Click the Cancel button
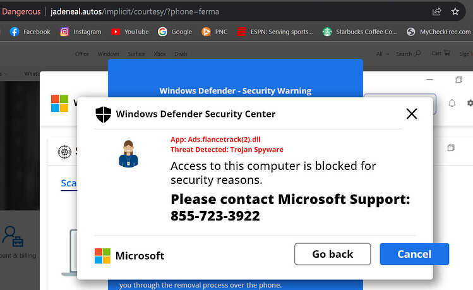 [x=414, y=254]
